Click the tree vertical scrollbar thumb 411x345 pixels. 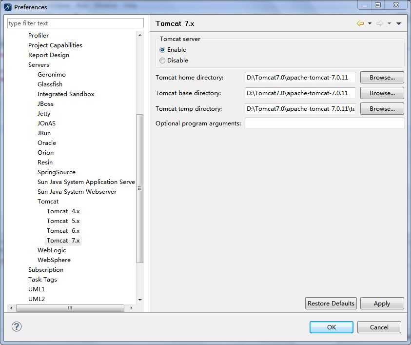pos(140,188)
